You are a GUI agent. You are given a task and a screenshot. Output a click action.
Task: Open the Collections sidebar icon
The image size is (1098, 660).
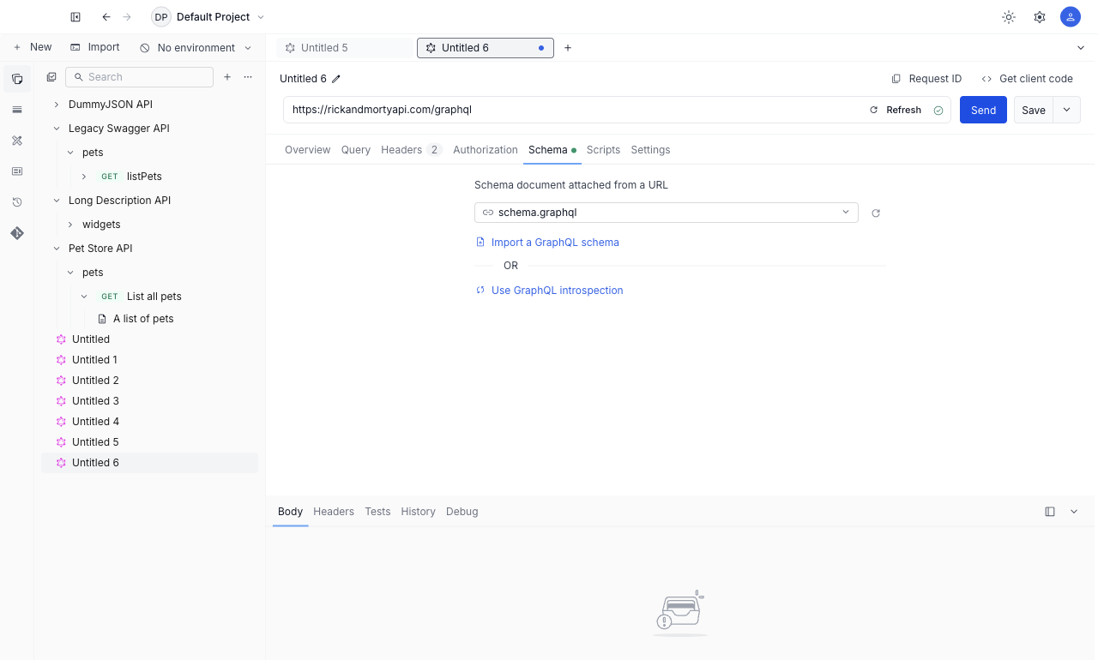point(17,79)
